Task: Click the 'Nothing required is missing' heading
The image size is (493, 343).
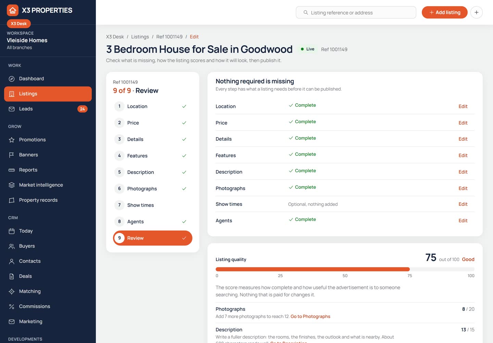Action: pos(255,81)
